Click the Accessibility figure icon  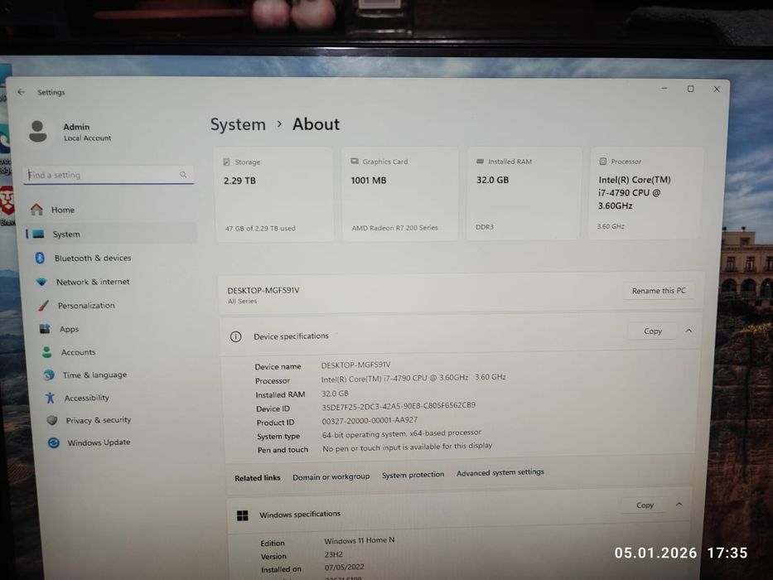[51, 398]
